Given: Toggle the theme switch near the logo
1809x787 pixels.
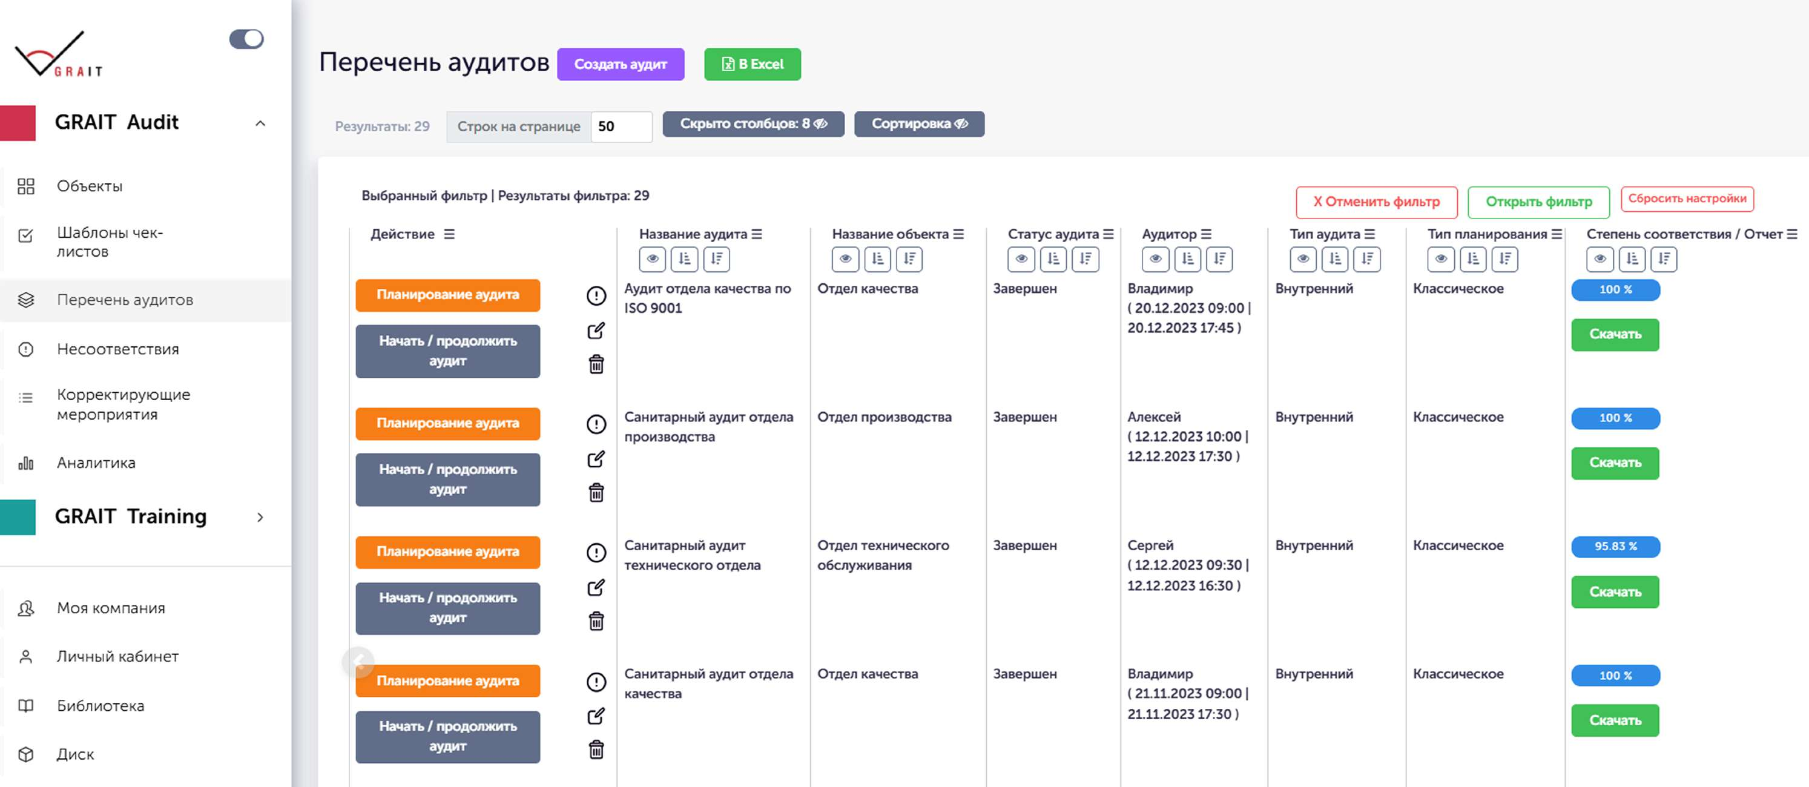Looking at the screenshot, I should pos(246,39).
